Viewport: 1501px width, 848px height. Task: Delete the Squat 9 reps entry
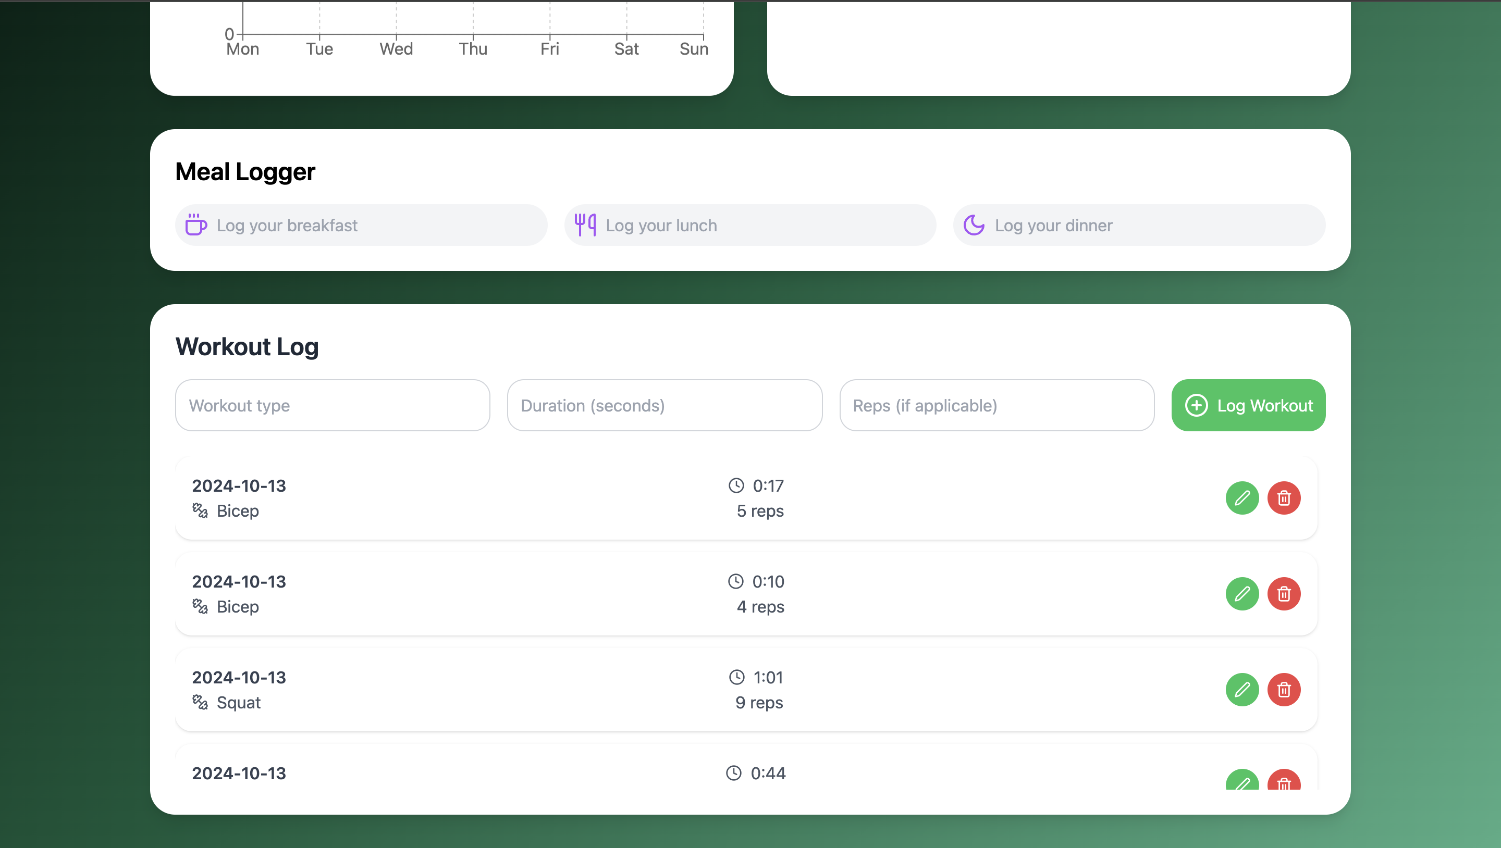point(1284,690)
